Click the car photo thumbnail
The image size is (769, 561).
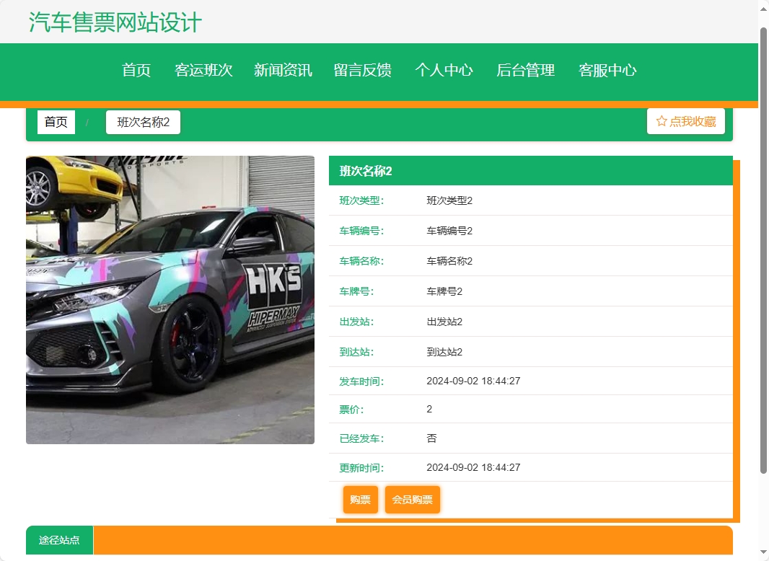pos(170,299)
